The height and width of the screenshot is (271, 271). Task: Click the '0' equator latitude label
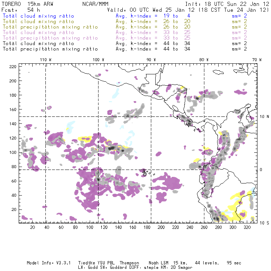pos(261,170)
